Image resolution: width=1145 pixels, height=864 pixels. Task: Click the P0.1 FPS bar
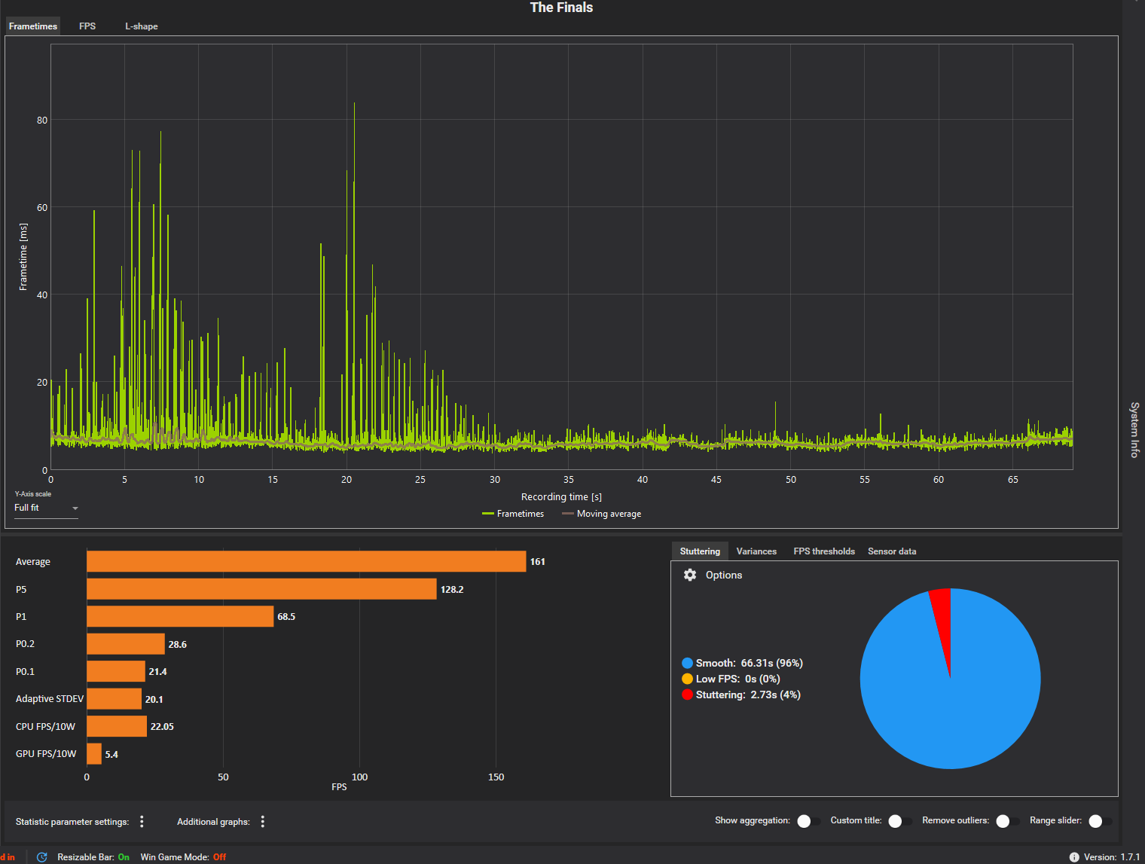tap(116, 671)
